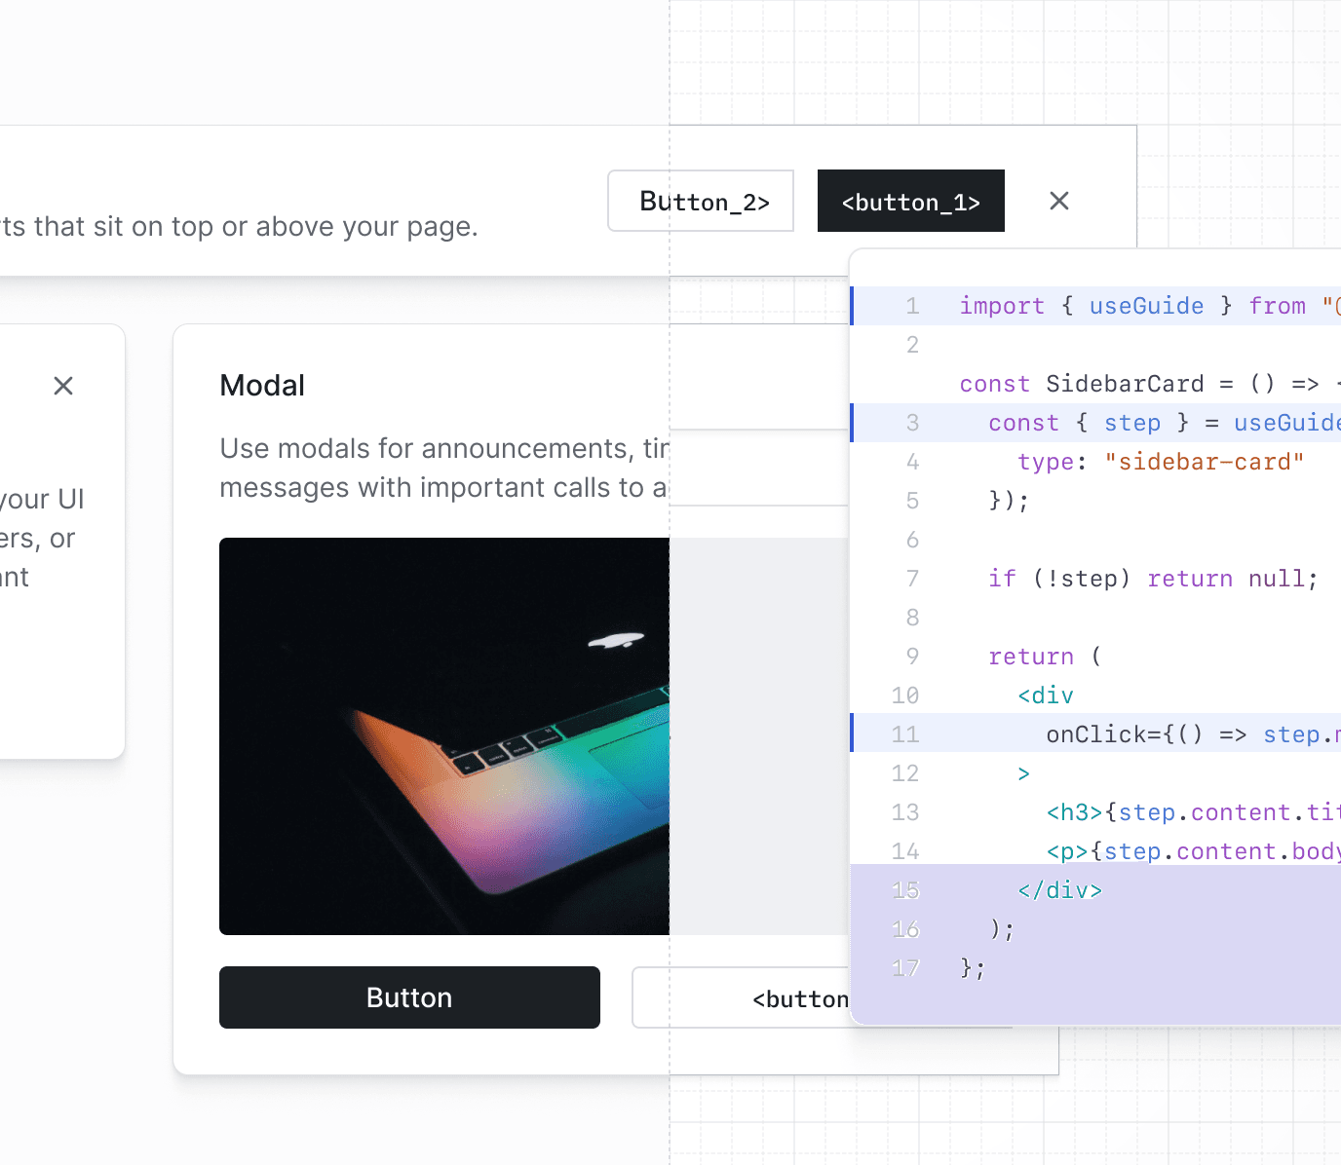
Task: Switch to the Modal card view
Action: 261,385
